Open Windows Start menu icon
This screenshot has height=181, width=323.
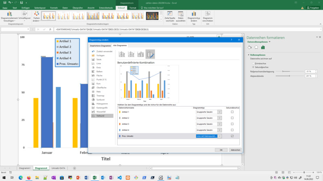[4, 178]
